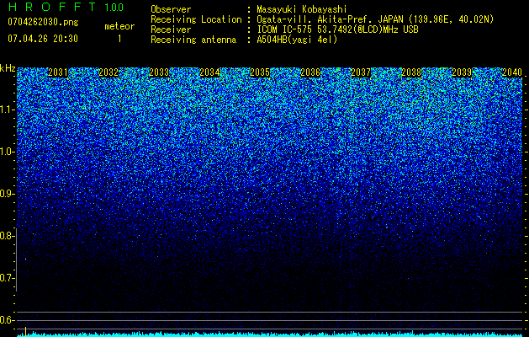The width and height of the screenshot is (529, 337).
Task: Click the 2039 time marker
Action: (462, 72)
